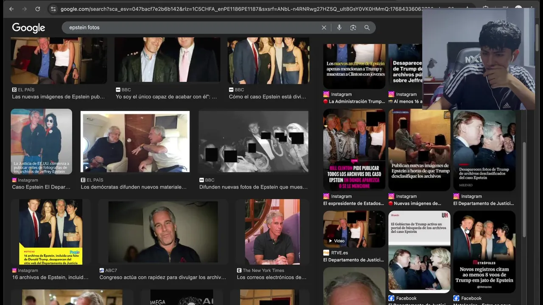Open "El Departamento de Justici..." Instagram result
Viewport: 543px width, 305px height.
coord(484,203)
